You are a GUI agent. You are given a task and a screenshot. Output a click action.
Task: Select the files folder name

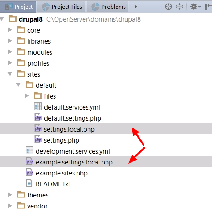click(x=50, y=96)
